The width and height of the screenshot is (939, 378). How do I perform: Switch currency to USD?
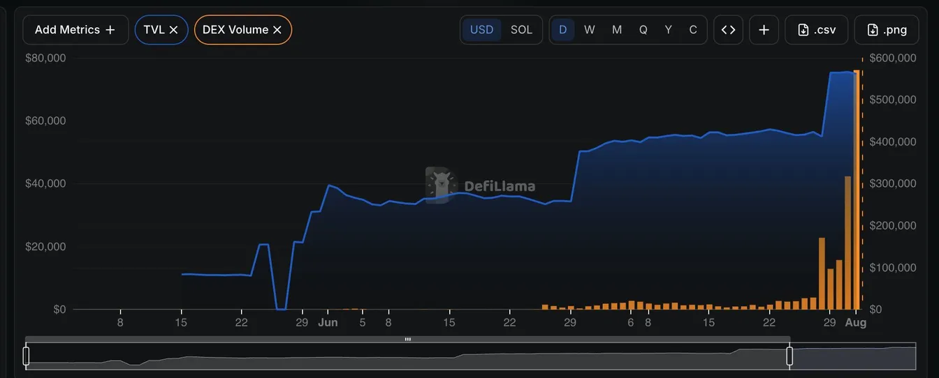coord(481,30)
